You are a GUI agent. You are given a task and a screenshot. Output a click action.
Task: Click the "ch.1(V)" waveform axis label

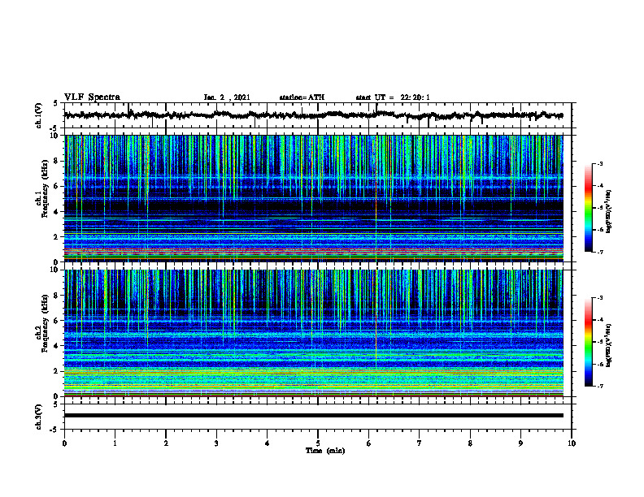coord(39,115)
